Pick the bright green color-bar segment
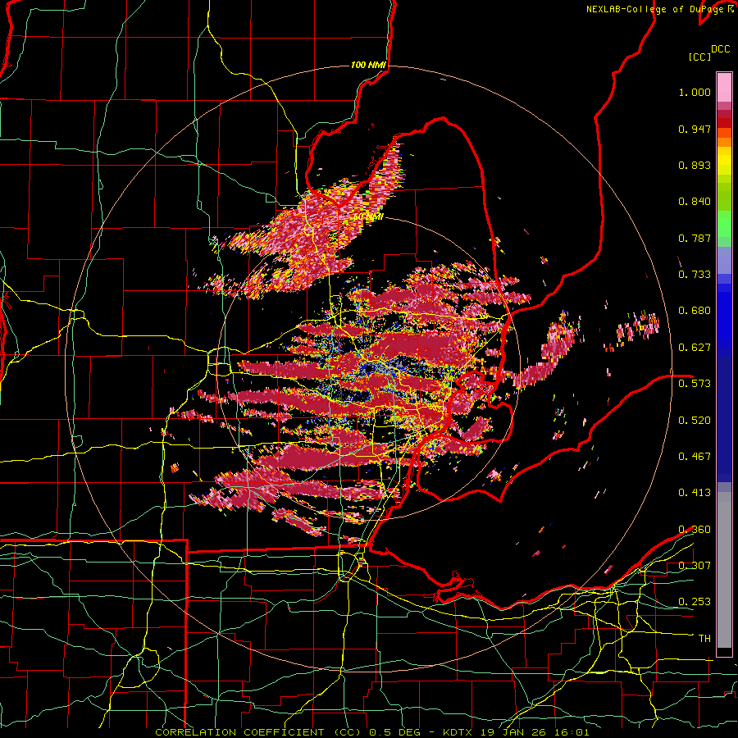This screenshot has height=738, width=738. coord(724,224)
